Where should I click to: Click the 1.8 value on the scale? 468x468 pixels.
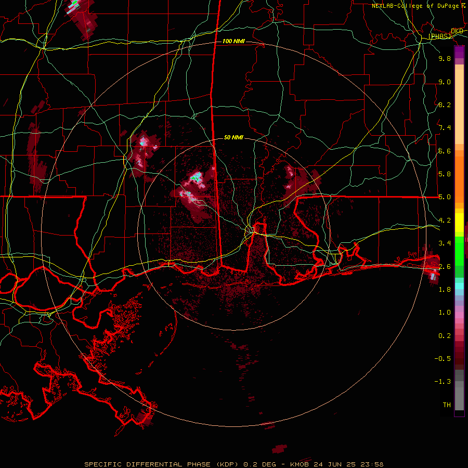click(445, 290)
